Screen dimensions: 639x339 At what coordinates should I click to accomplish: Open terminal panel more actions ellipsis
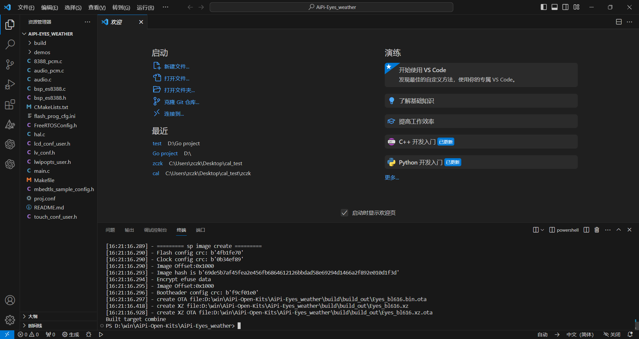point(608,230)
